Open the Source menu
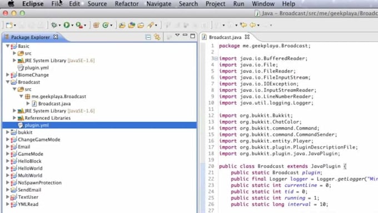 97,4
